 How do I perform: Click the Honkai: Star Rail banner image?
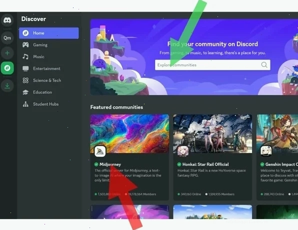(212, 134)
